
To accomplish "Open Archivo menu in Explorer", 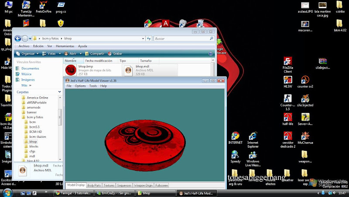I will (x=24, y=46).
